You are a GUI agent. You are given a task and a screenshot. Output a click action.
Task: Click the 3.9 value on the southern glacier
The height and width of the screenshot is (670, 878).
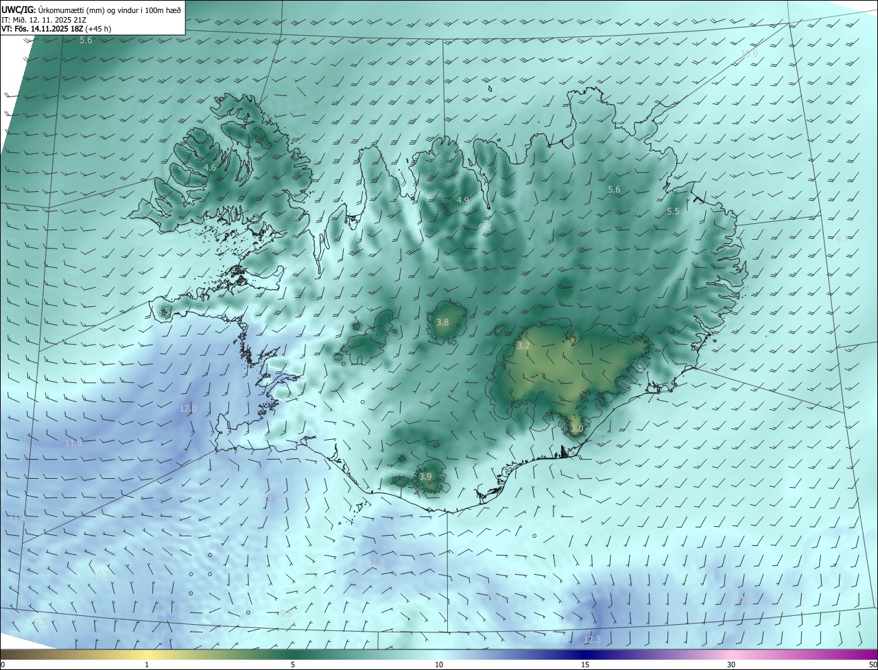click(x=425, y=476)
